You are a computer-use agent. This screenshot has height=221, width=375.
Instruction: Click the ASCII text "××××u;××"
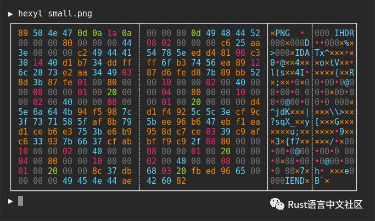(x=290, y=132)
